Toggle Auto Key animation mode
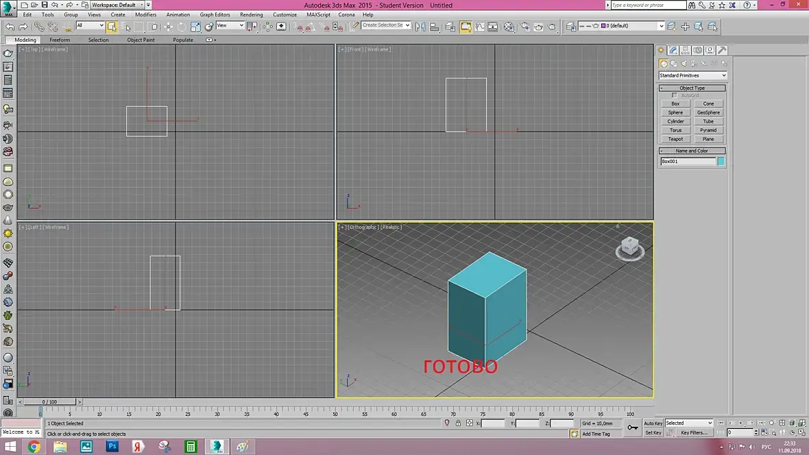Screen dimensions: 809x455 click(x=653, y=423)
